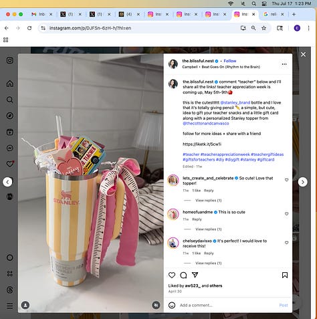Viewport: 317px width, 319px height.
Task: Like homeofuandme's comment
Action: pos(287,213)
